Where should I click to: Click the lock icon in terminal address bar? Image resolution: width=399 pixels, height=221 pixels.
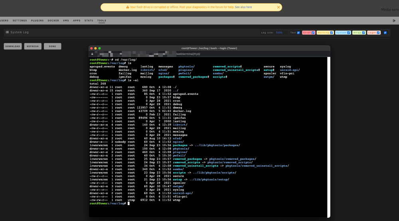click(92, 54)
